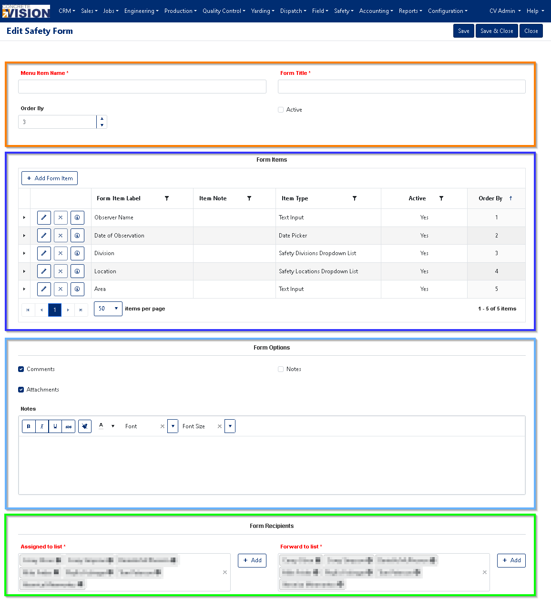Go to first page of form items
This screenshot has height=599, width=551.
coord(28,310)
